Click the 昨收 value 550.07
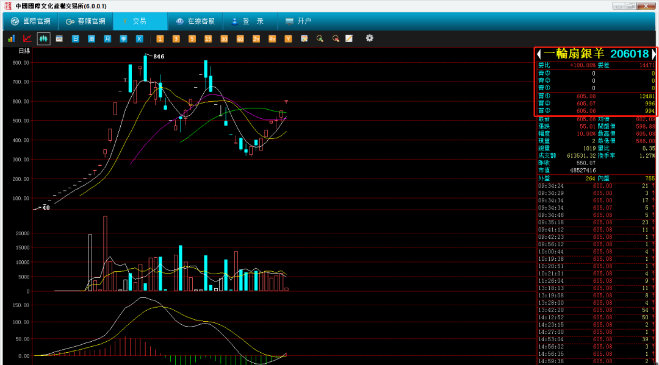The image size is (659, 365). (x=586, y=163)
